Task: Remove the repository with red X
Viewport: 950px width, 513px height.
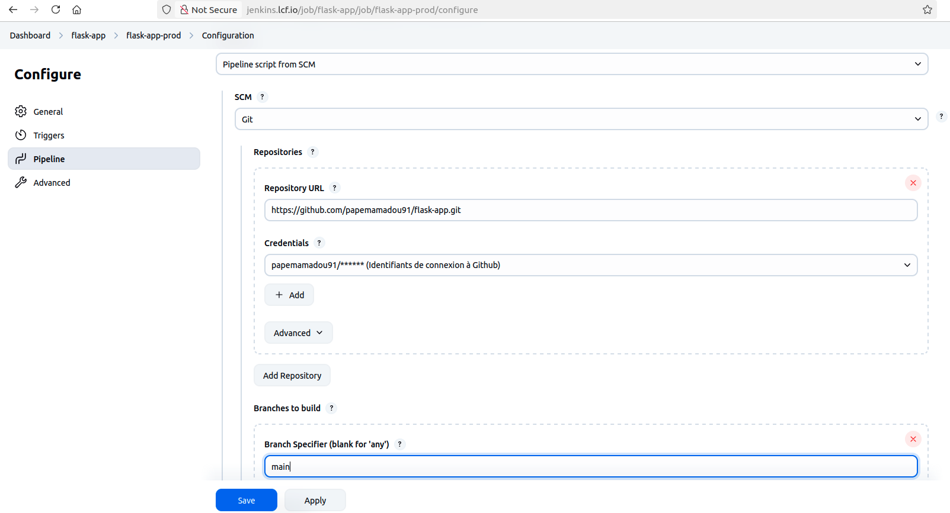Action: [x=913, y=183]
